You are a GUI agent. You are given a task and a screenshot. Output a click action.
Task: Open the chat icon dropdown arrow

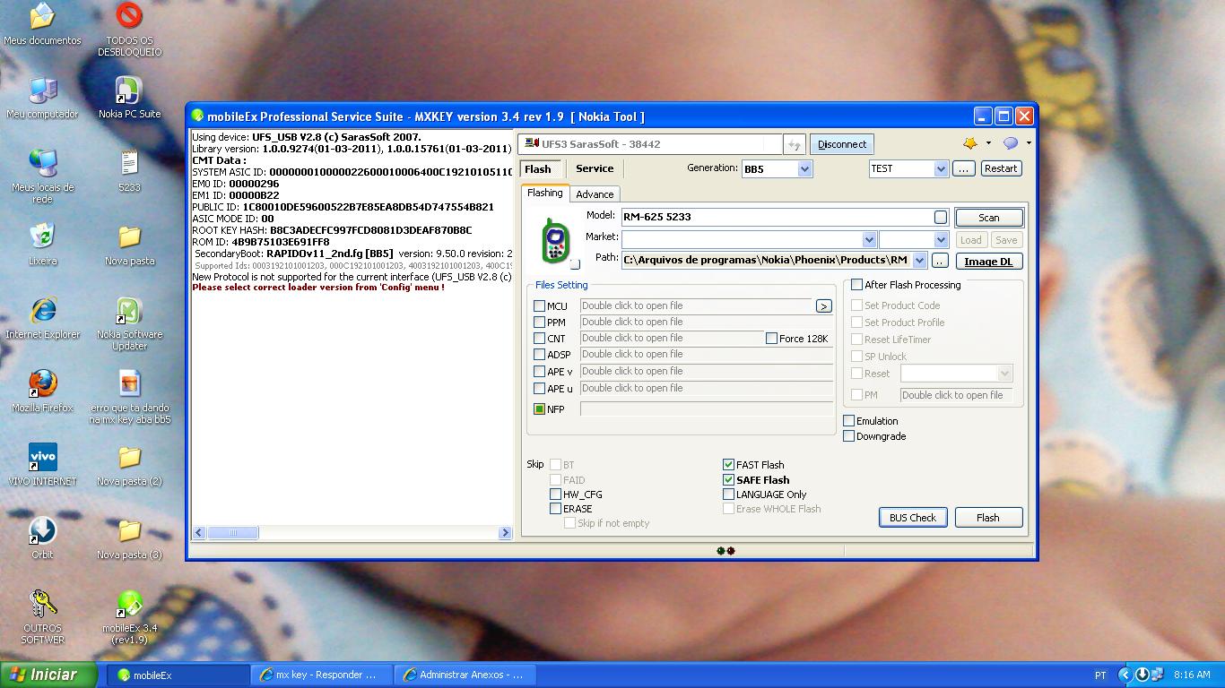point(1029,143)
